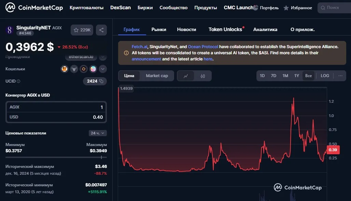351x201 pixels.
Task: Click the Исторический максимум $3.46 value
Action: point(101,166)
